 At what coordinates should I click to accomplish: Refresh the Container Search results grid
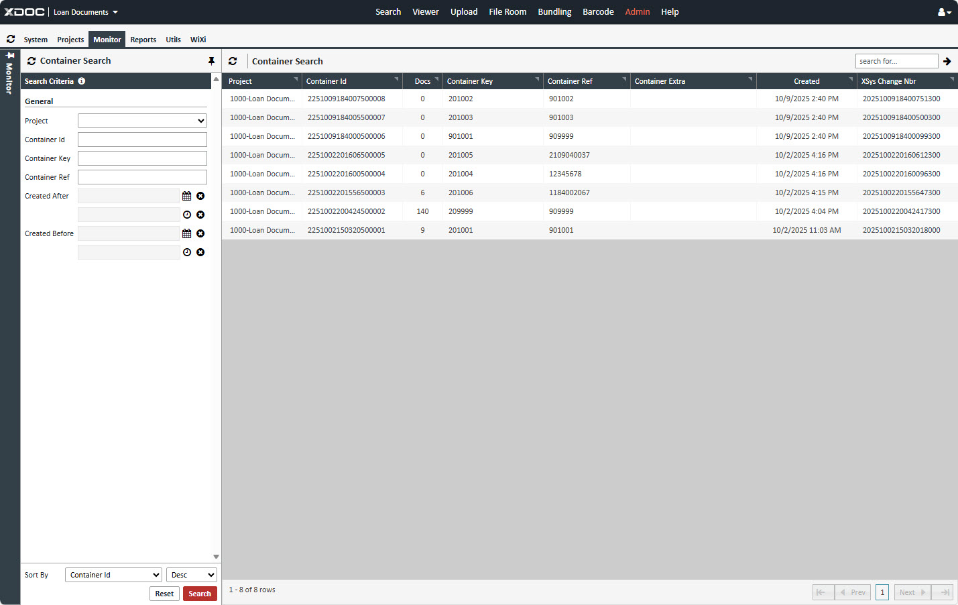tap(233, 61)
